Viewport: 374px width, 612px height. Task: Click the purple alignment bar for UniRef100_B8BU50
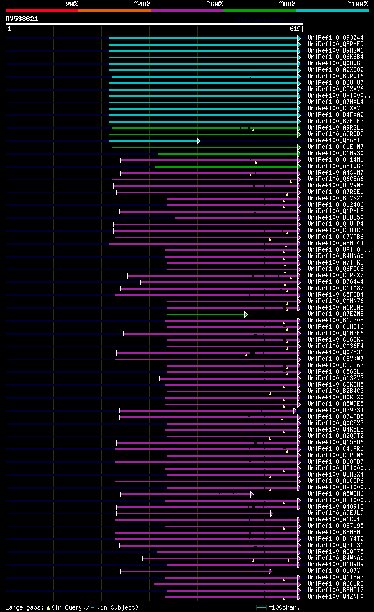[238, 218]
